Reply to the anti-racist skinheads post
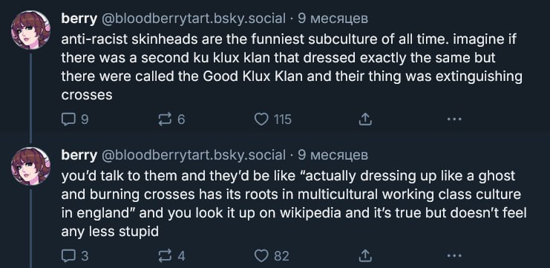This screenshot has width=550, height=268. [75, 120]
